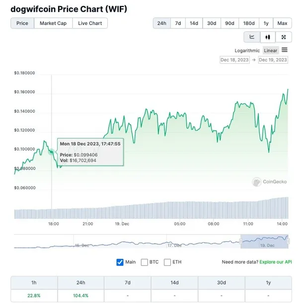The image size is (298, 306).
Task: Switch to the Market Cap tab
Action: 53,23
